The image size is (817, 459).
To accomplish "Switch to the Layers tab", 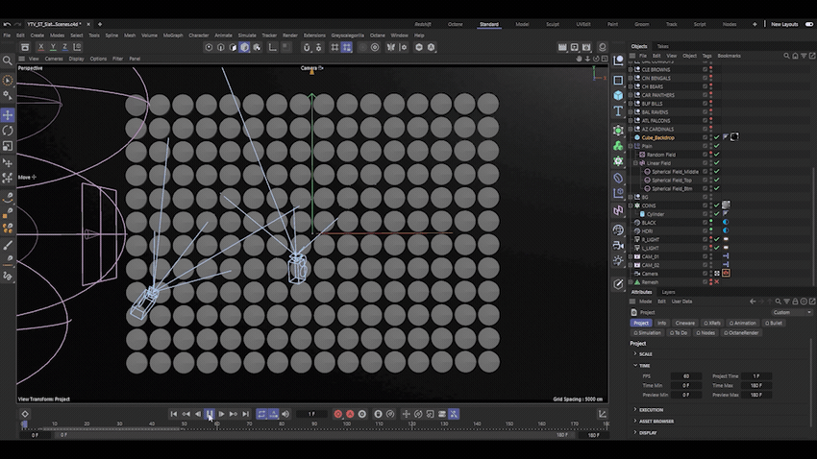I will pyautogui.click(x=668, y=292).
